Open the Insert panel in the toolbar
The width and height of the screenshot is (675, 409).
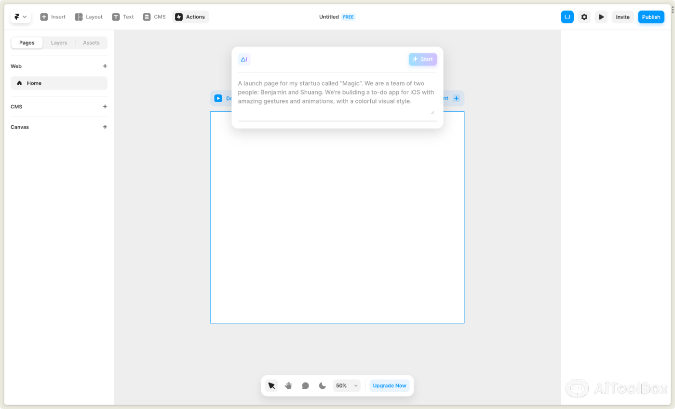(44, 16)
